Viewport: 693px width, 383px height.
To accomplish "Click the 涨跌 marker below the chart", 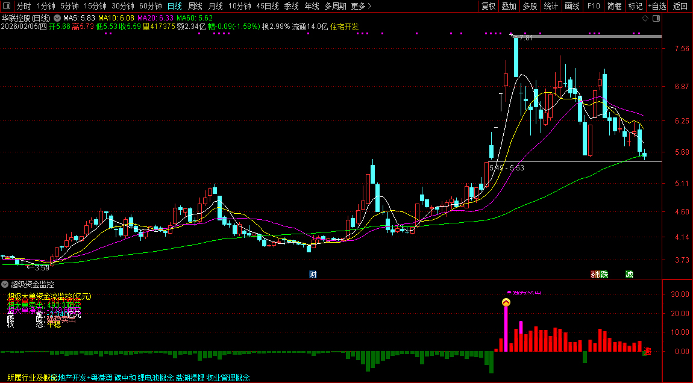I will point(600,275).
